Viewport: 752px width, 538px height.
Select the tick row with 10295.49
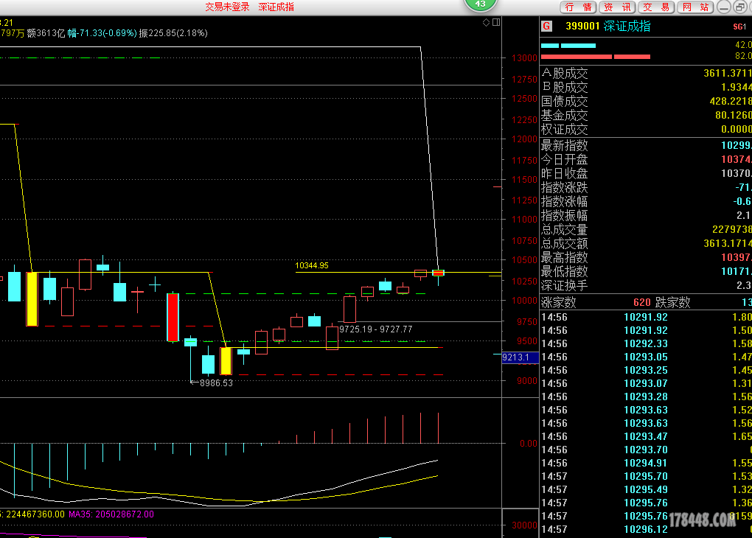point(646,490)
